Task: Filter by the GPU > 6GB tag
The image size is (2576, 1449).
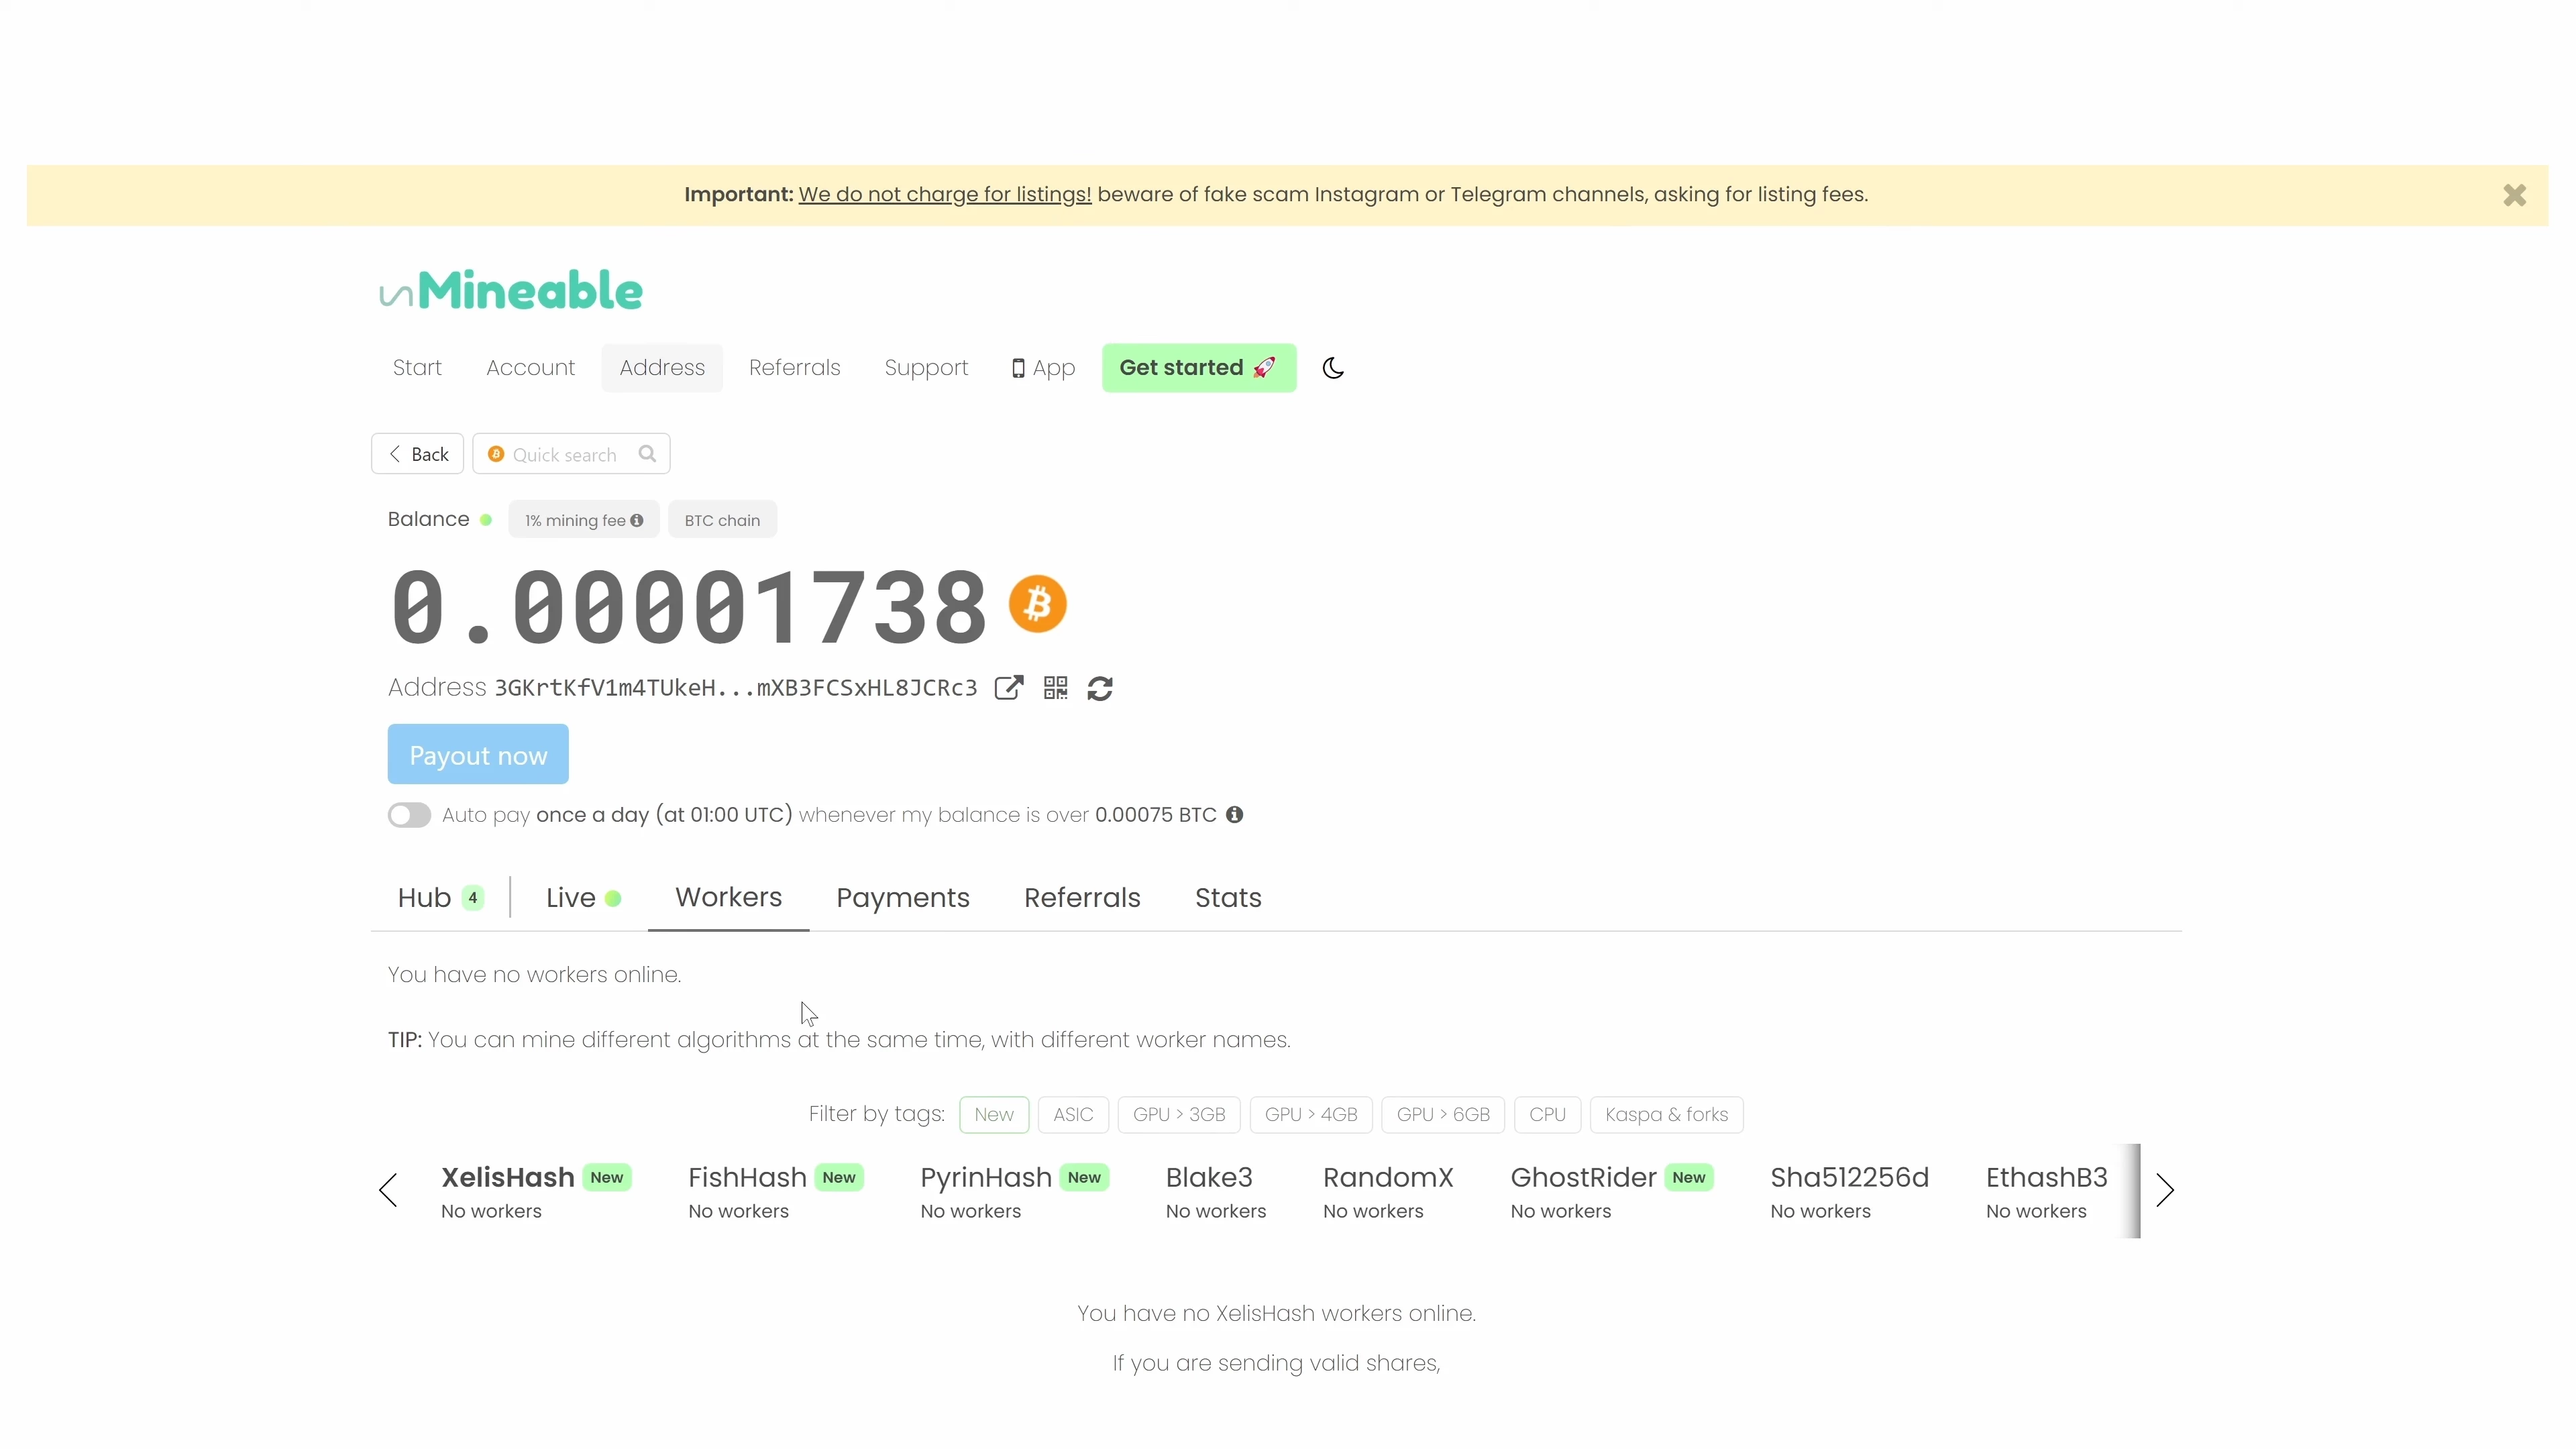Action: (1443, 1115)
